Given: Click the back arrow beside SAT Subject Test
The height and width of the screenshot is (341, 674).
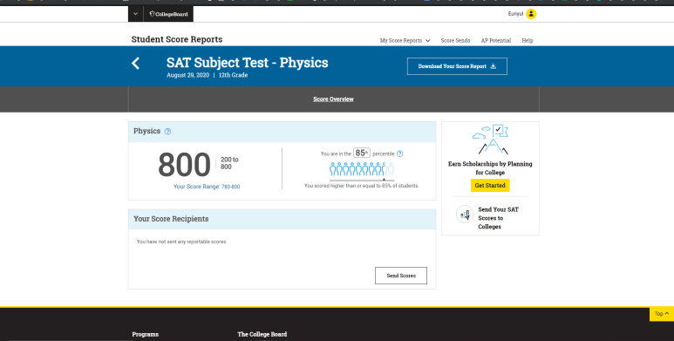Looking at the screenshot, I should pyautogui.click(x=135, y=63).
